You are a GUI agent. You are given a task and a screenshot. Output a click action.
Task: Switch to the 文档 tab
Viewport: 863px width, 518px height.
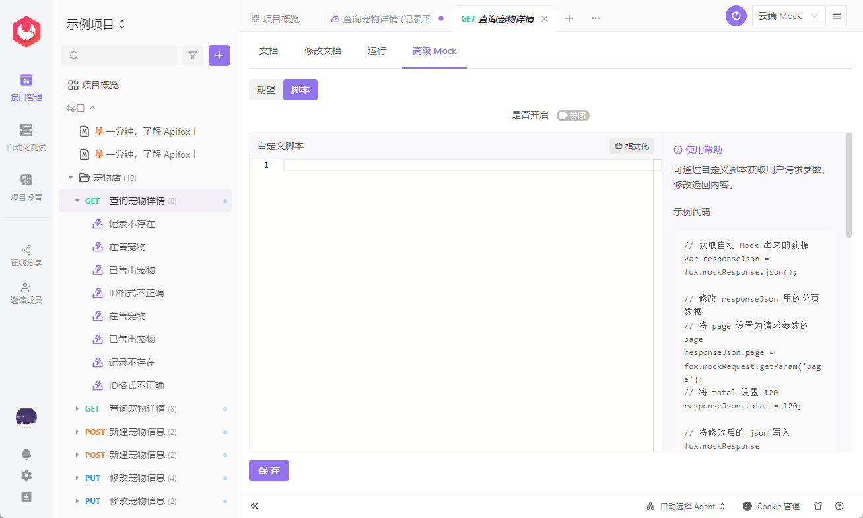pyautogui.click(x=269, y=50)
